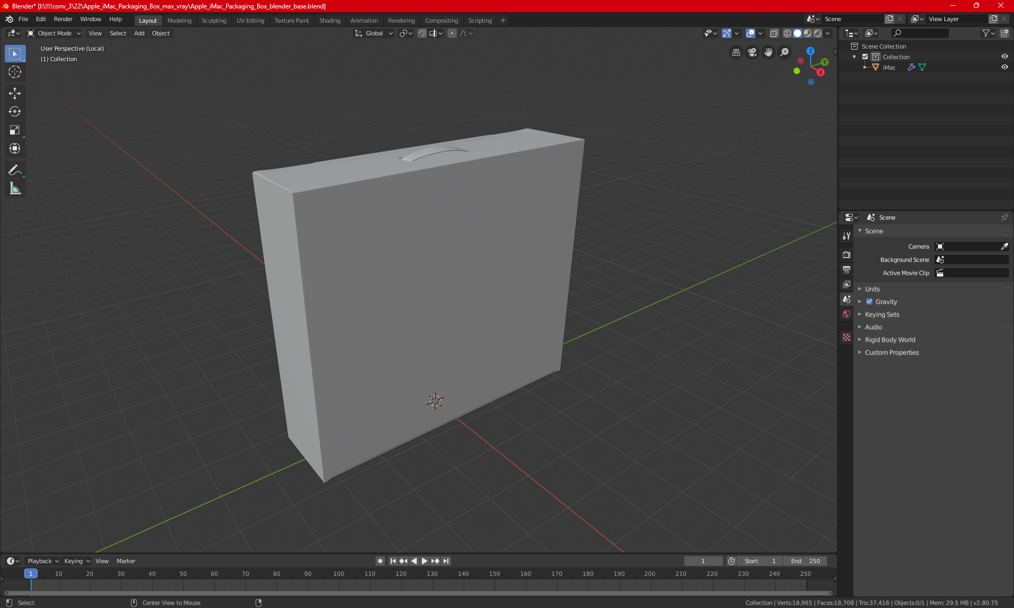Select the Measure ruler tool
This screenshot has height=608, width=1014.
coord(15,188)
